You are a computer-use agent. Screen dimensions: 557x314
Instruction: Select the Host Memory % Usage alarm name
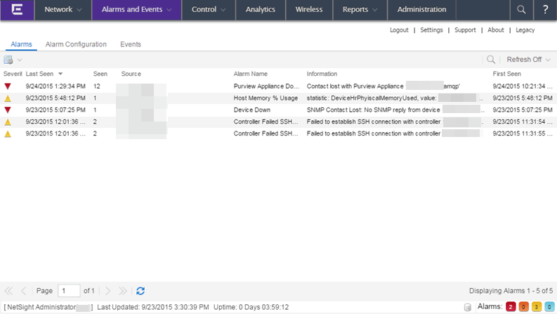[x=266, y=98]
